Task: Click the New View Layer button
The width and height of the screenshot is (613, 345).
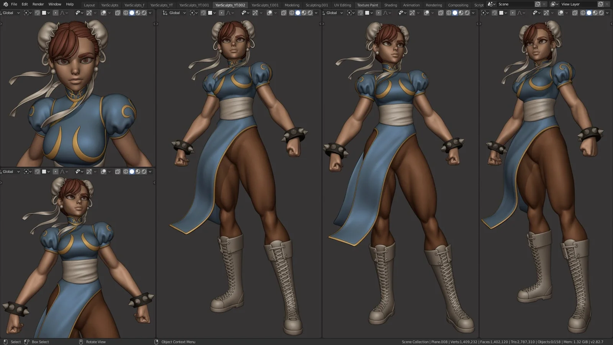Action: [x=601, y=4]
